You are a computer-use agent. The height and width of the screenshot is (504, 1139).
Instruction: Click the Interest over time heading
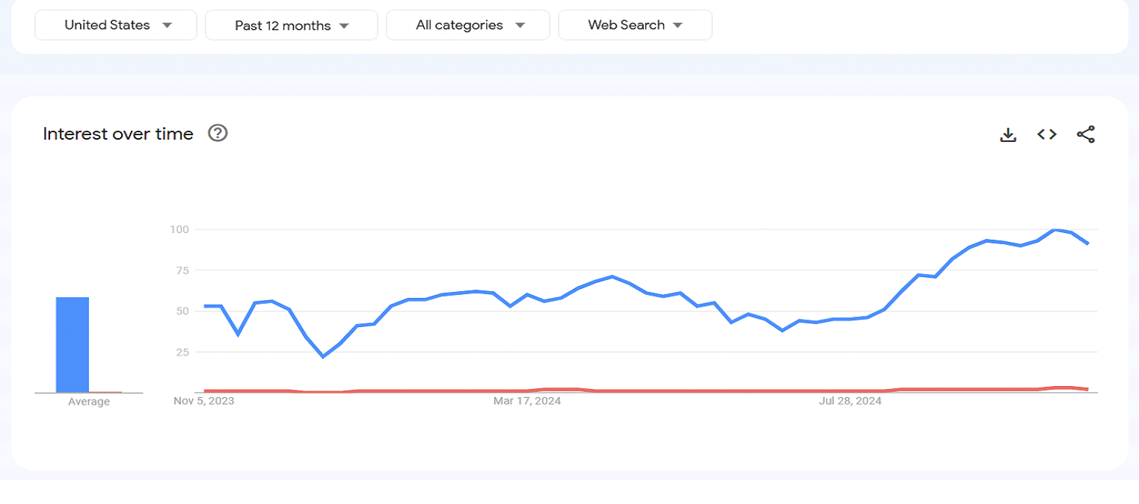[x=118, y=134]
